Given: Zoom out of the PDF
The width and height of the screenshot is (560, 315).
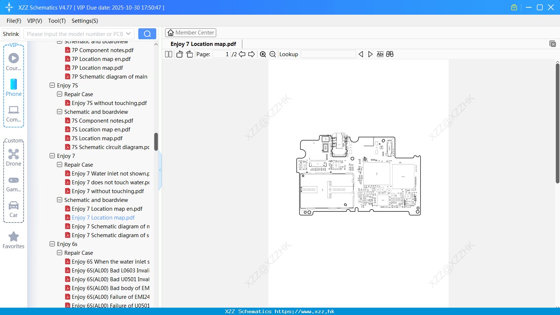Looking at the screenshot, I should (273, 54).
